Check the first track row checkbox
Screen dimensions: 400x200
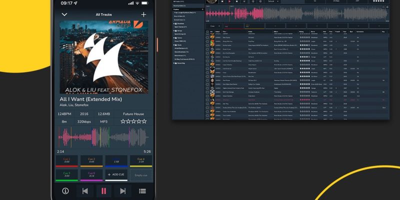[207, 37]
